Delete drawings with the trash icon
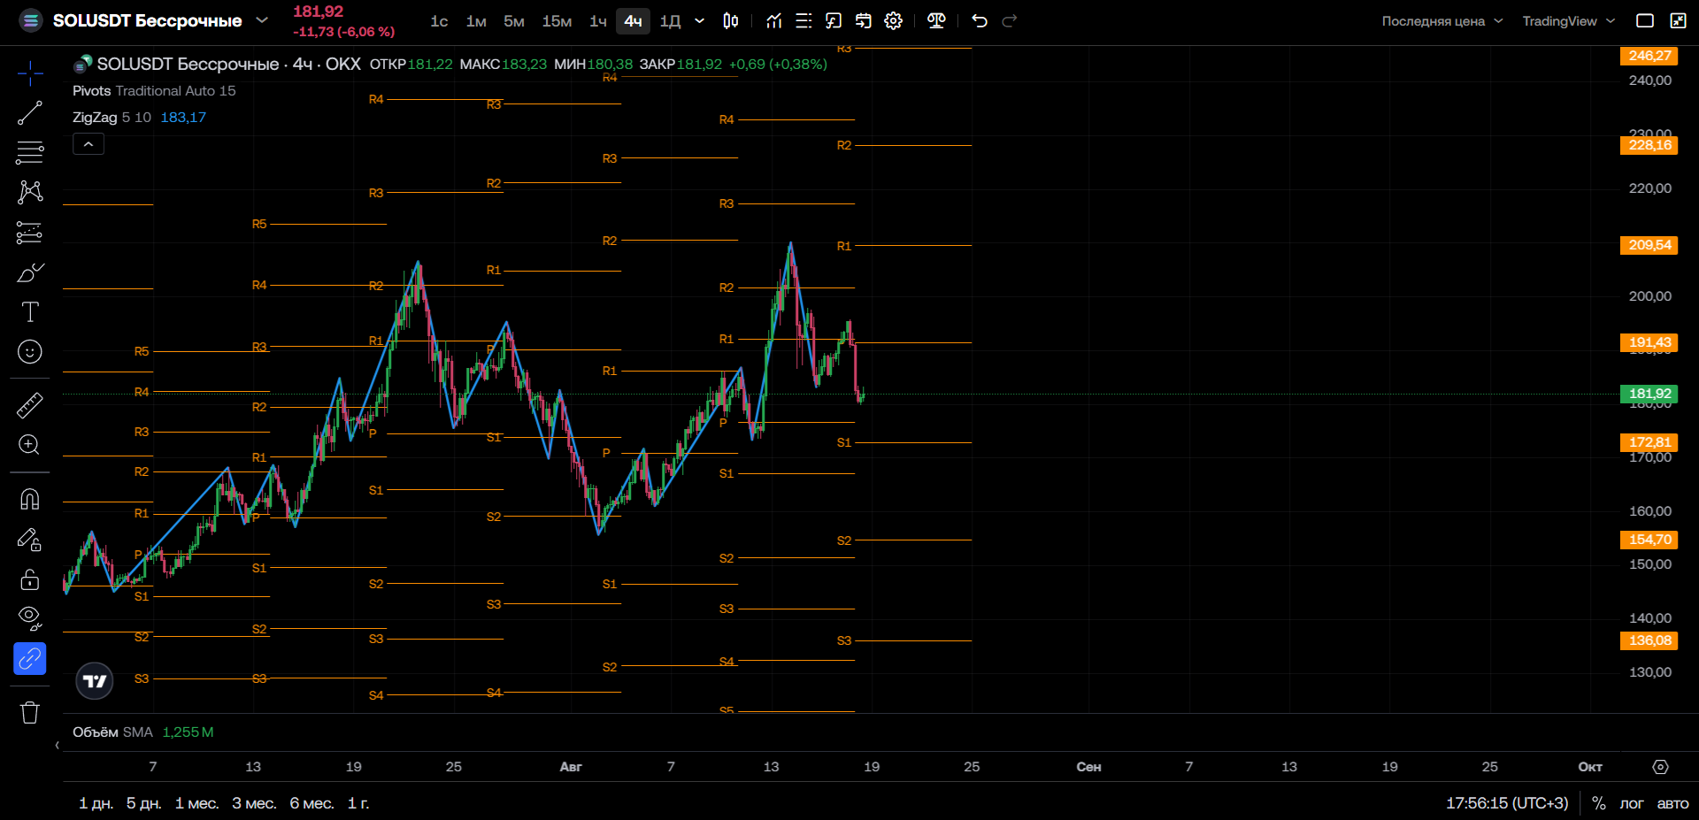This screenshot has width=1699, height=820. tap(30, 712)
